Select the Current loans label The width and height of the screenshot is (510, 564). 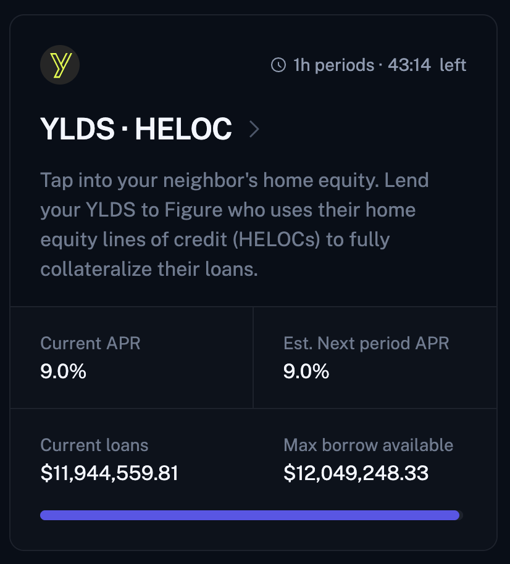point(94,445)
